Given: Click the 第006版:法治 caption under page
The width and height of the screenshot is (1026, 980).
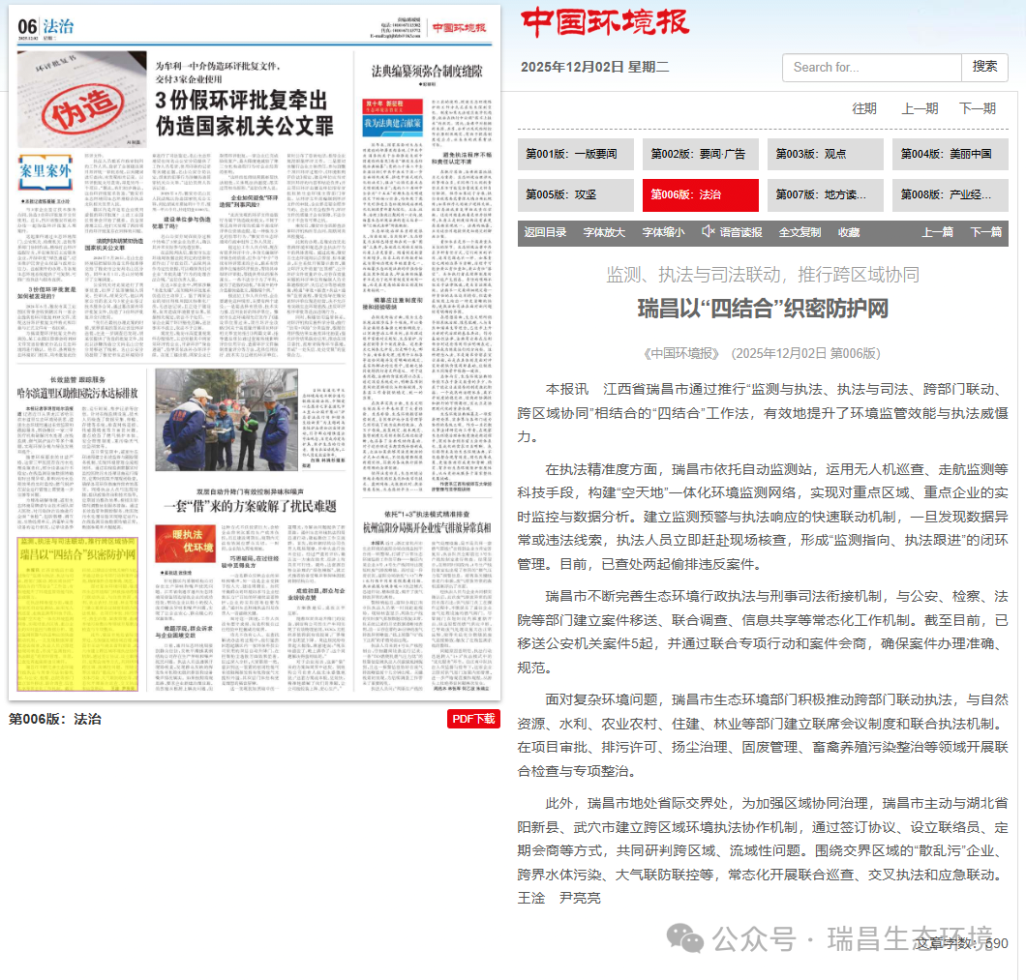Looking at the screenshot, I should [x=55, y=719].
